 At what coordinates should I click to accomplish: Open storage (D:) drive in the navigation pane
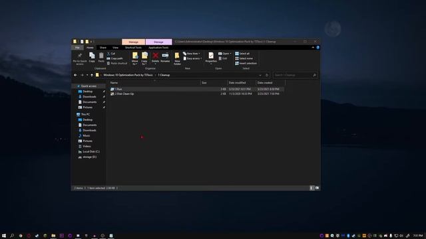[89, 157]
